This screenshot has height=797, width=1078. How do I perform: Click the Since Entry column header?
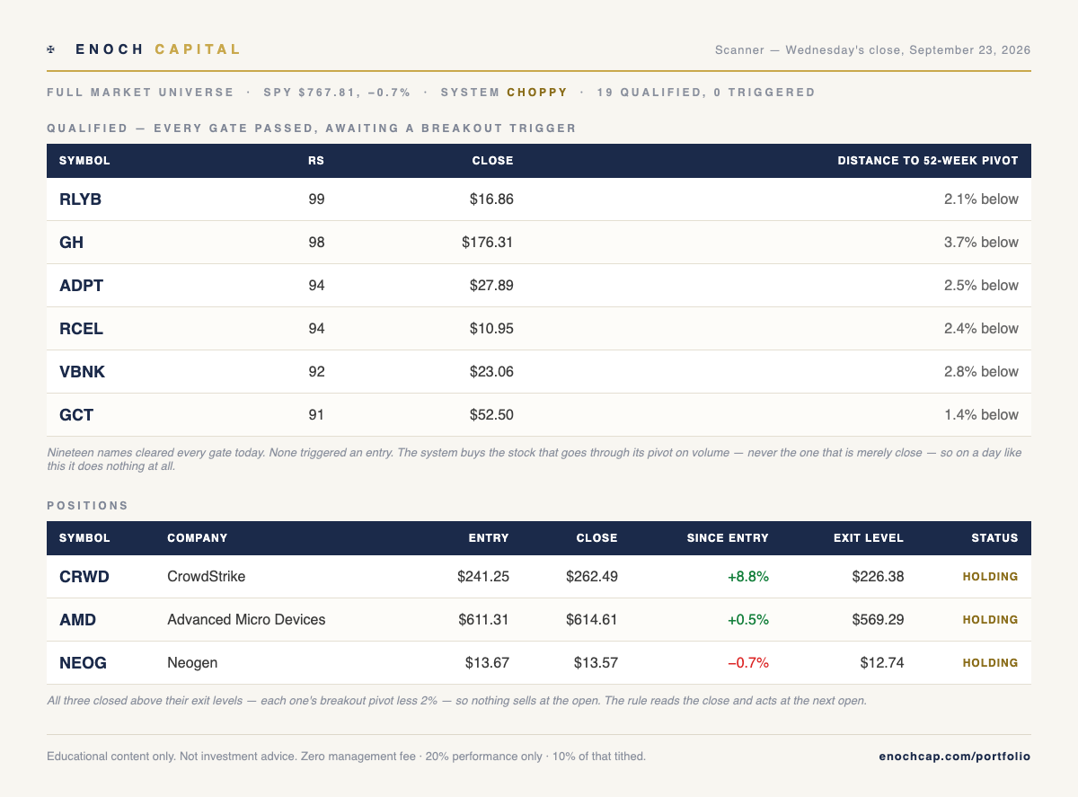pyautogui.click(x=728, y=538)
